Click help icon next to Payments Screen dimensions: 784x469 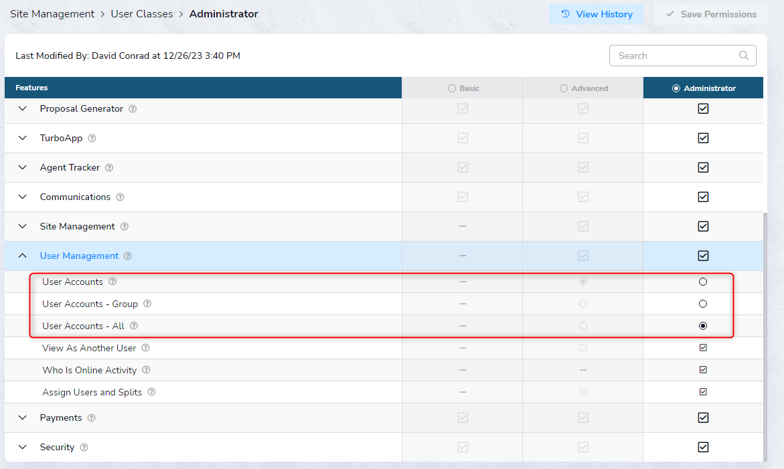click(92, 418)
